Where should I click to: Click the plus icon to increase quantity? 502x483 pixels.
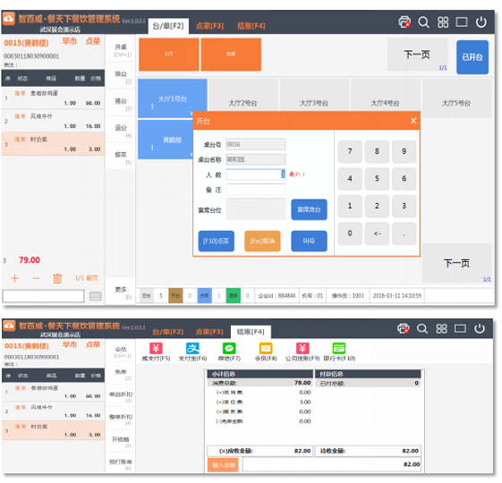(x=14, y=278)
